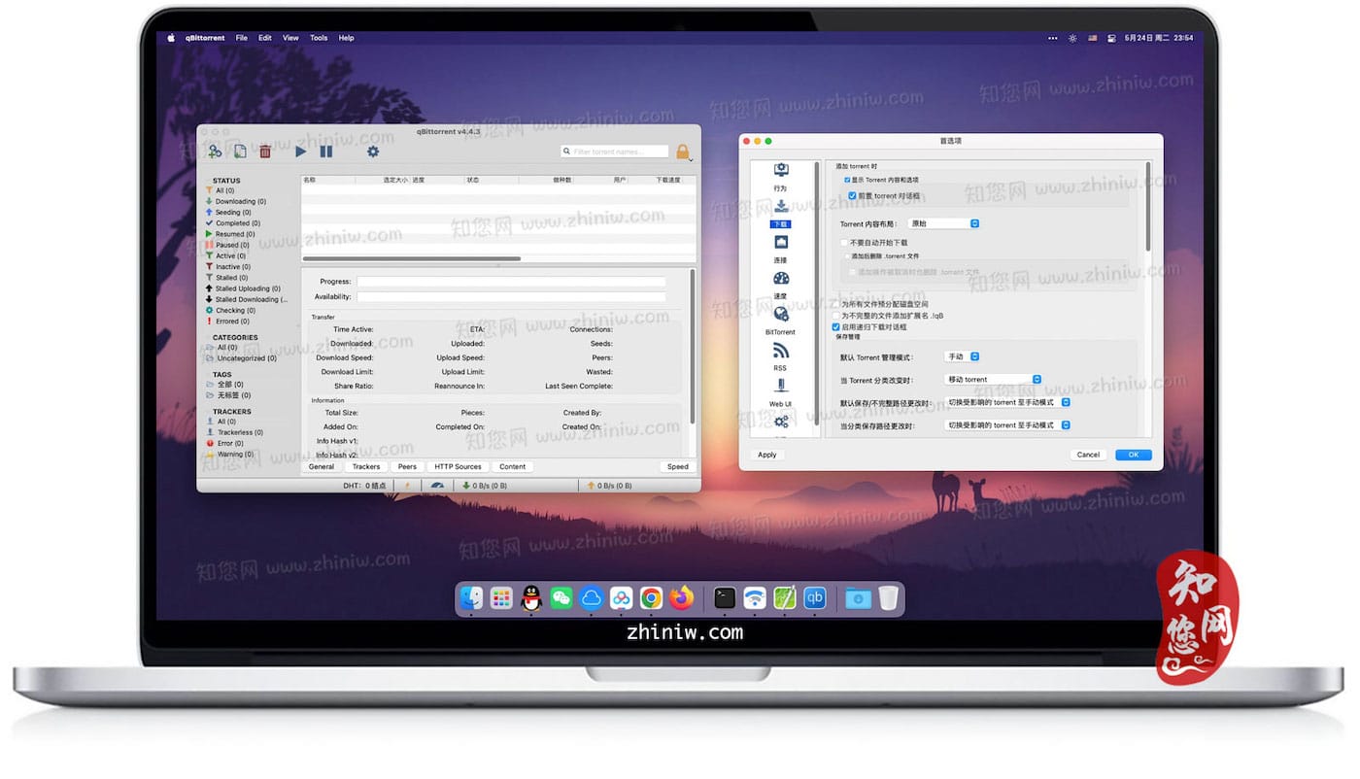Switch to the HTTP Sources tab
Viewport: 1360px width, 779px height.
[x=458, y=467]
